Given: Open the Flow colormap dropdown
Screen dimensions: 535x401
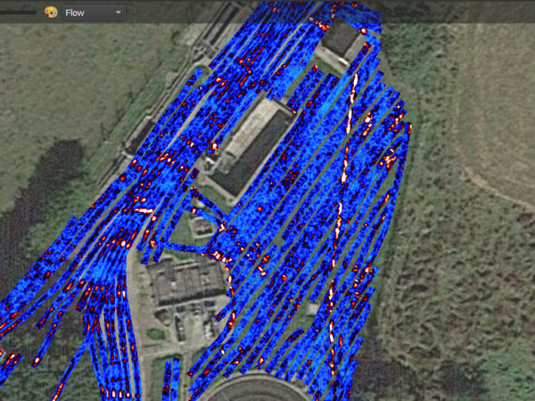Looking at the screenshot, I should (x=94, y=12).
